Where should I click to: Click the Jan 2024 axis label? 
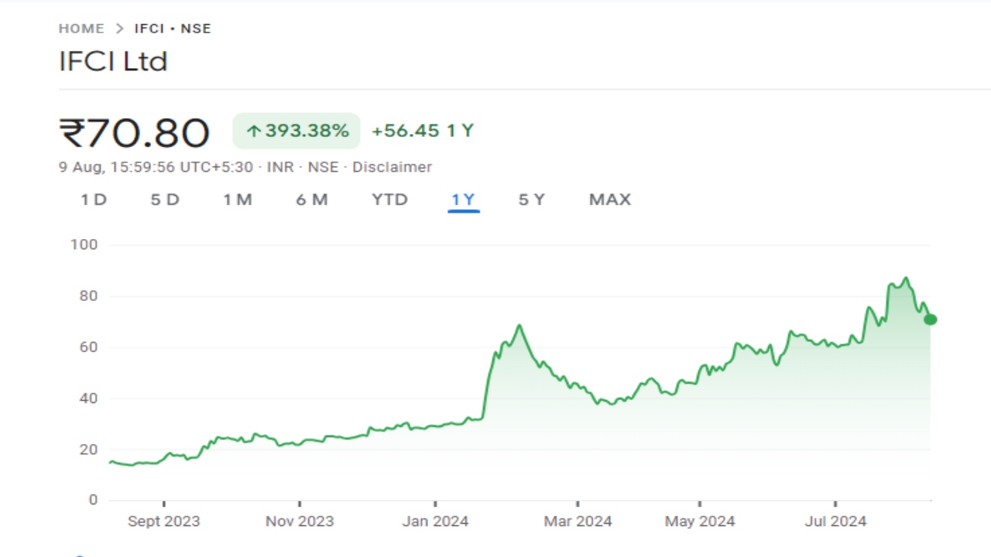tap(435, 521)
